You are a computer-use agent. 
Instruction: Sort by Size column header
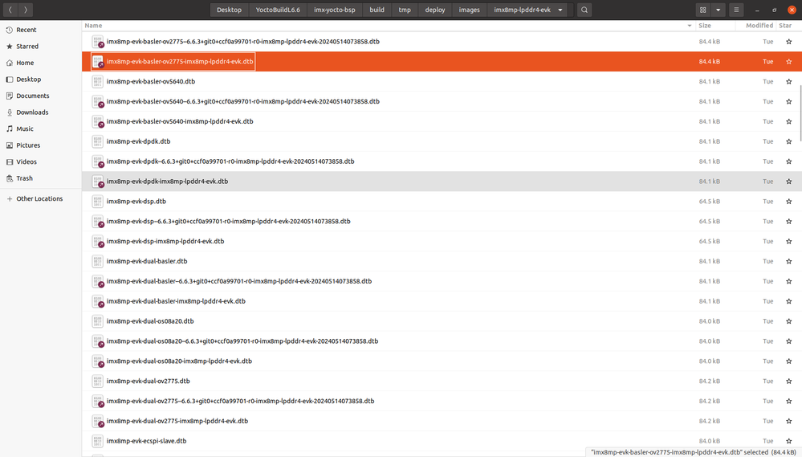point(715,26)
